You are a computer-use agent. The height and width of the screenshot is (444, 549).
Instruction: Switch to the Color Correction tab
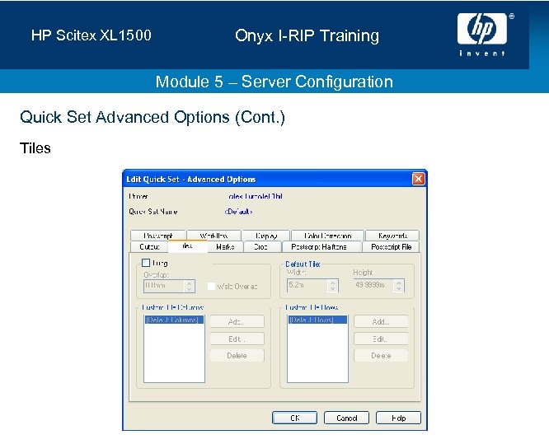328,236
